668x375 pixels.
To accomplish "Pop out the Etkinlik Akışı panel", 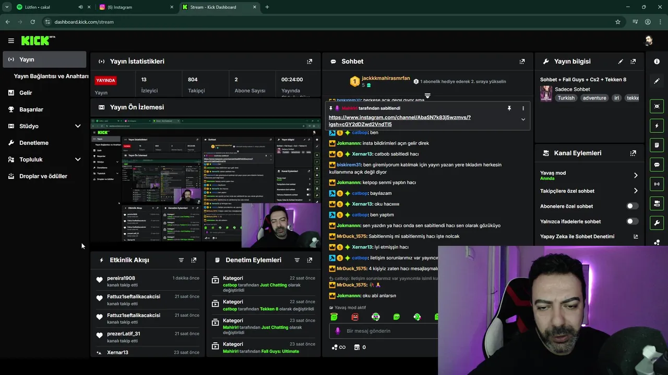I will coord(194,260).
